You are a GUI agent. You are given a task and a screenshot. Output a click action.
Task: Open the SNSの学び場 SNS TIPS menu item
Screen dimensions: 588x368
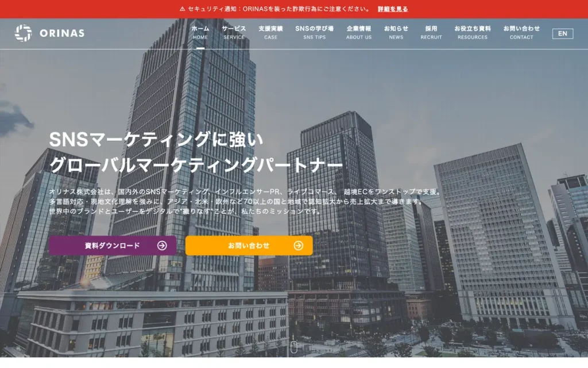point(314,33)
